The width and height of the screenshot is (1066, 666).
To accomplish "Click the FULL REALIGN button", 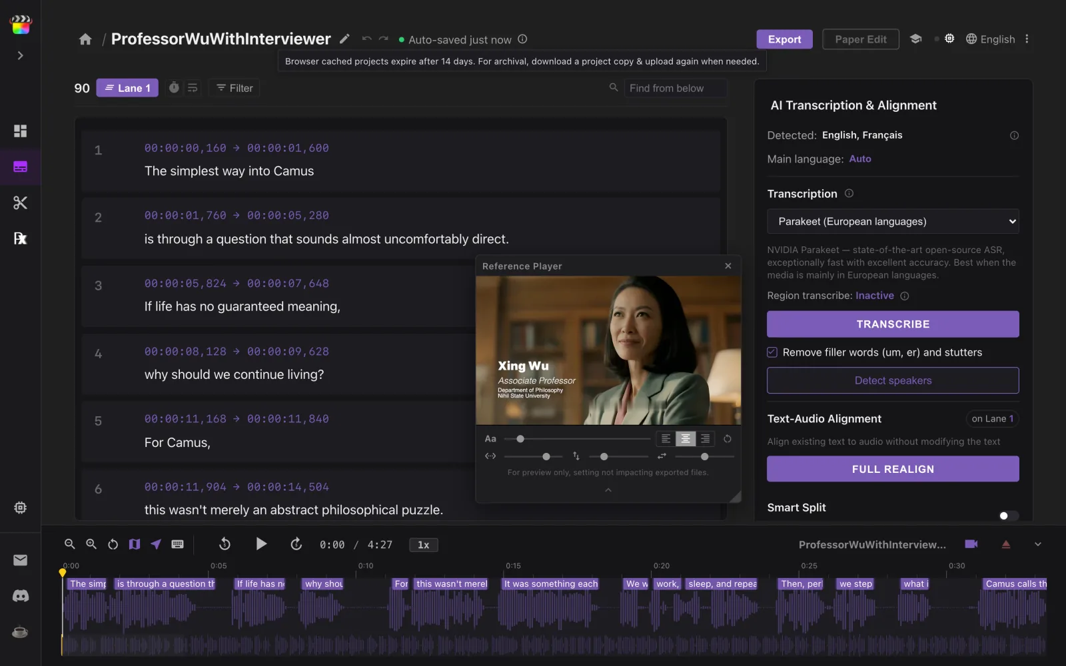I will pyautogui.click(x=893, y=469).
